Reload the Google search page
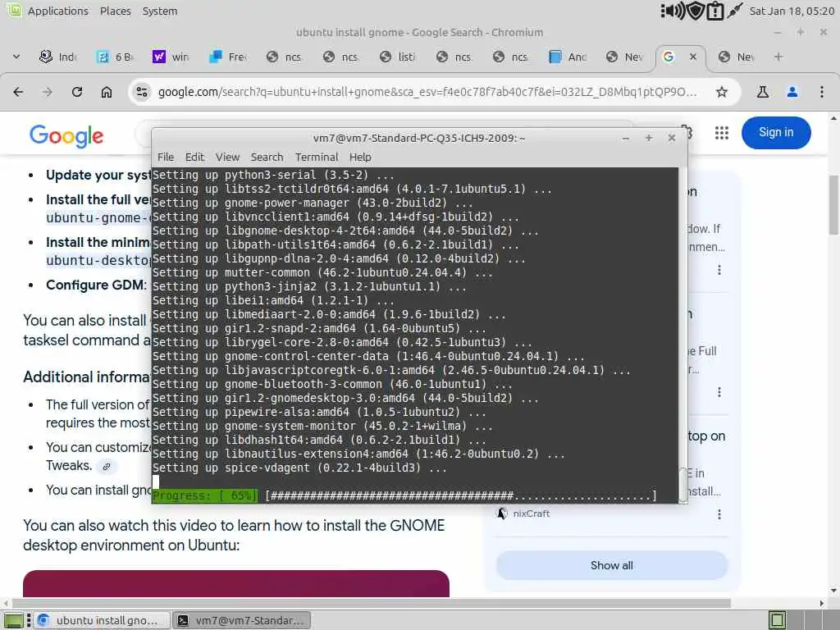The height and width of the screenshot is (630, 840). (77, 92)
